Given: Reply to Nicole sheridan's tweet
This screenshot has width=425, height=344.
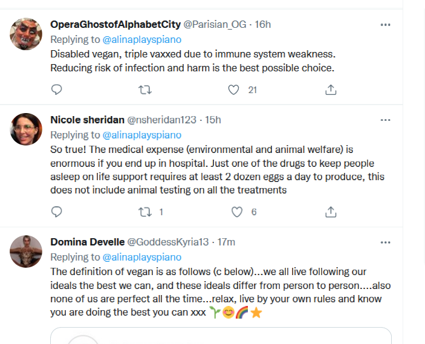Looking at the screenshot, I should (x=57, y=212).
